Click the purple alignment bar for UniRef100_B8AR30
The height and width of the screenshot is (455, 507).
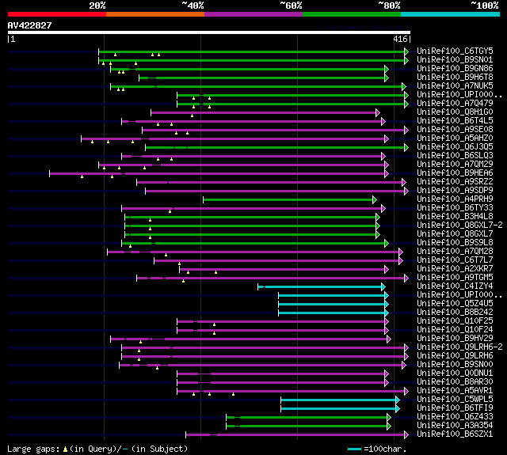click(x=283, y=383)
